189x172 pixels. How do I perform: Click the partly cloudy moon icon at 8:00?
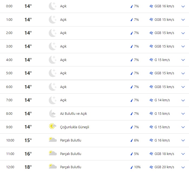pyautogui.click(x=52, y=113)
